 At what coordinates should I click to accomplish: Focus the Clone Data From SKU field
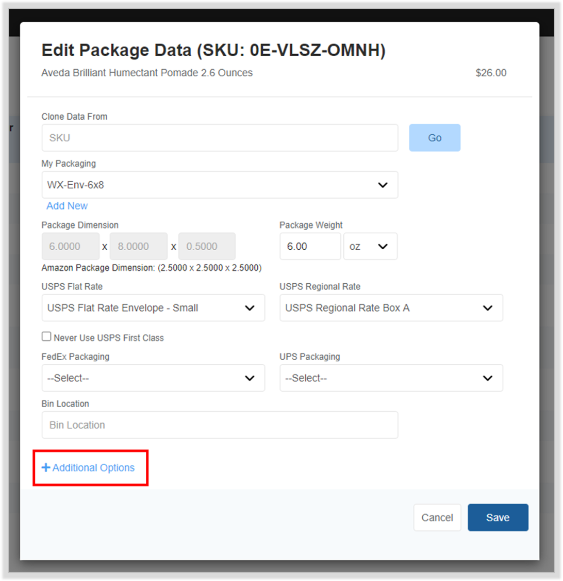point(220,138)
